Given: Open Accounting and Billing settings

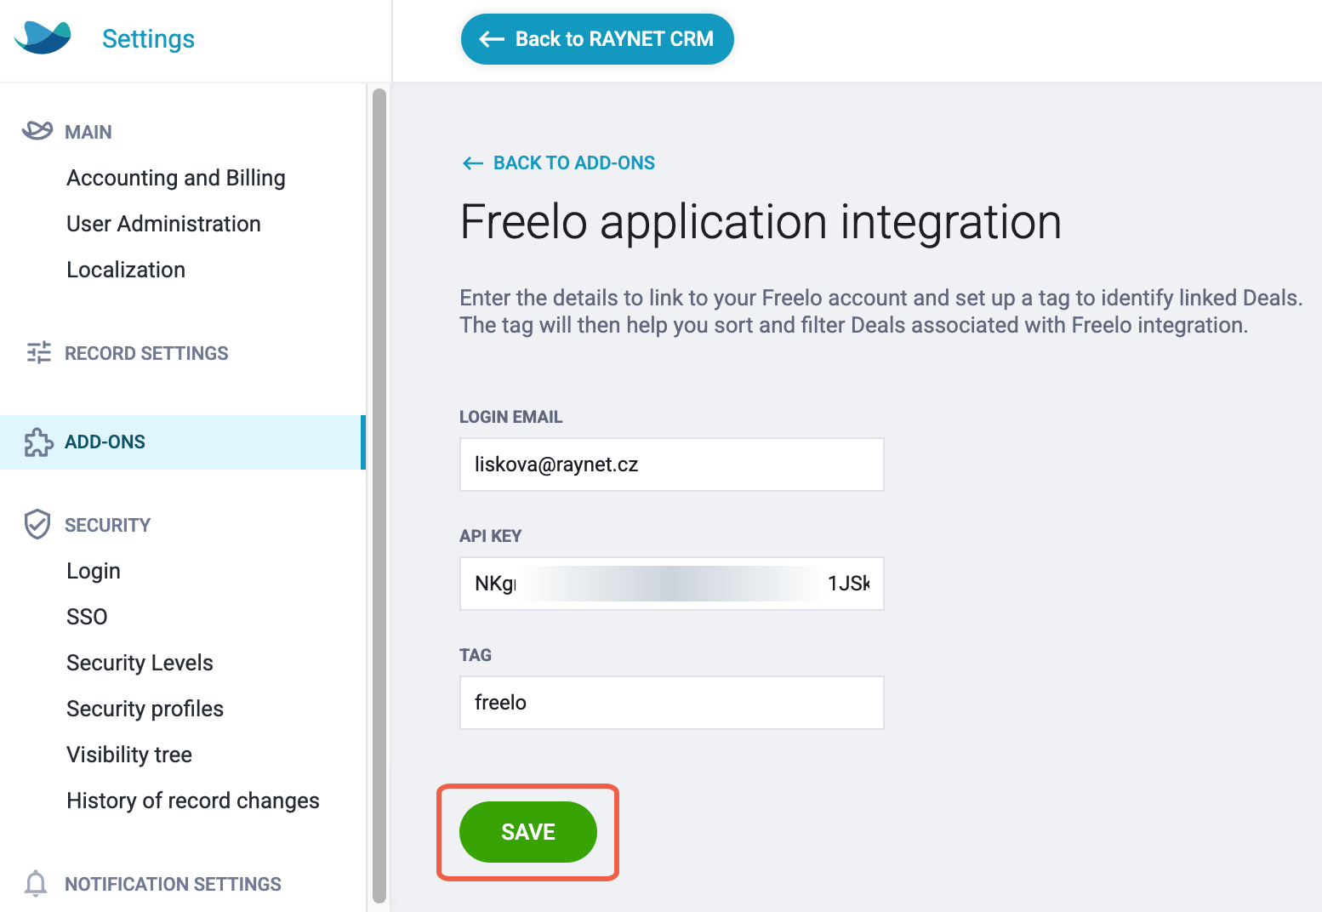Looking at the screenshot, I should click(176, 178).
